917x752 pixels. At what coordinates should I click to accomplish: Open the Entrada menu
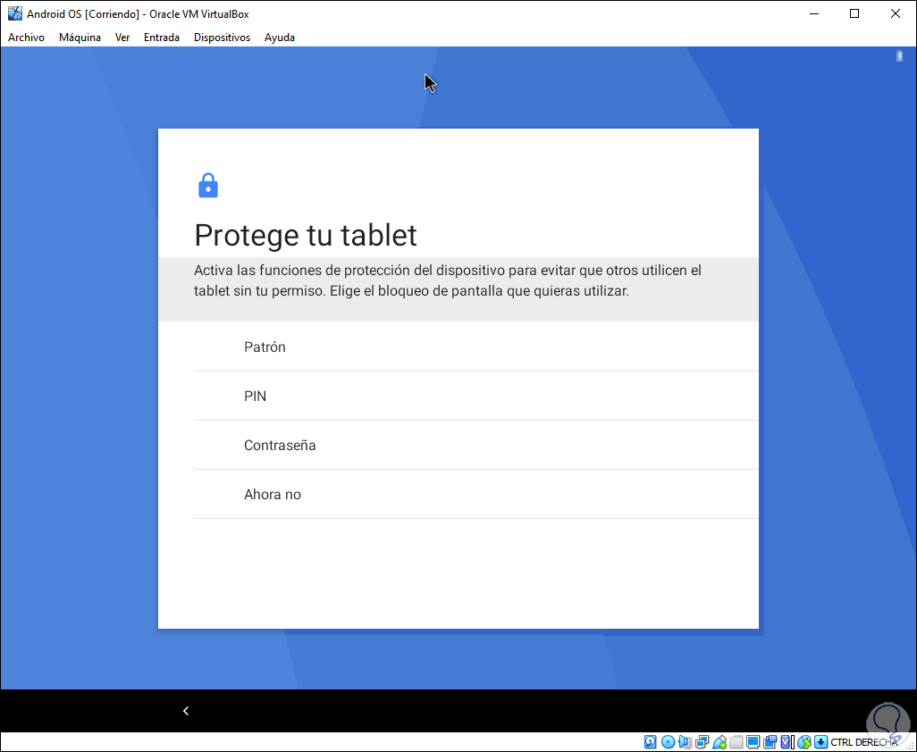tap(162, 38)
